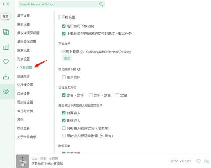Favorite the playing song with heart icon
This screenshot has width=211, height=168.
(x=199, y=161)
